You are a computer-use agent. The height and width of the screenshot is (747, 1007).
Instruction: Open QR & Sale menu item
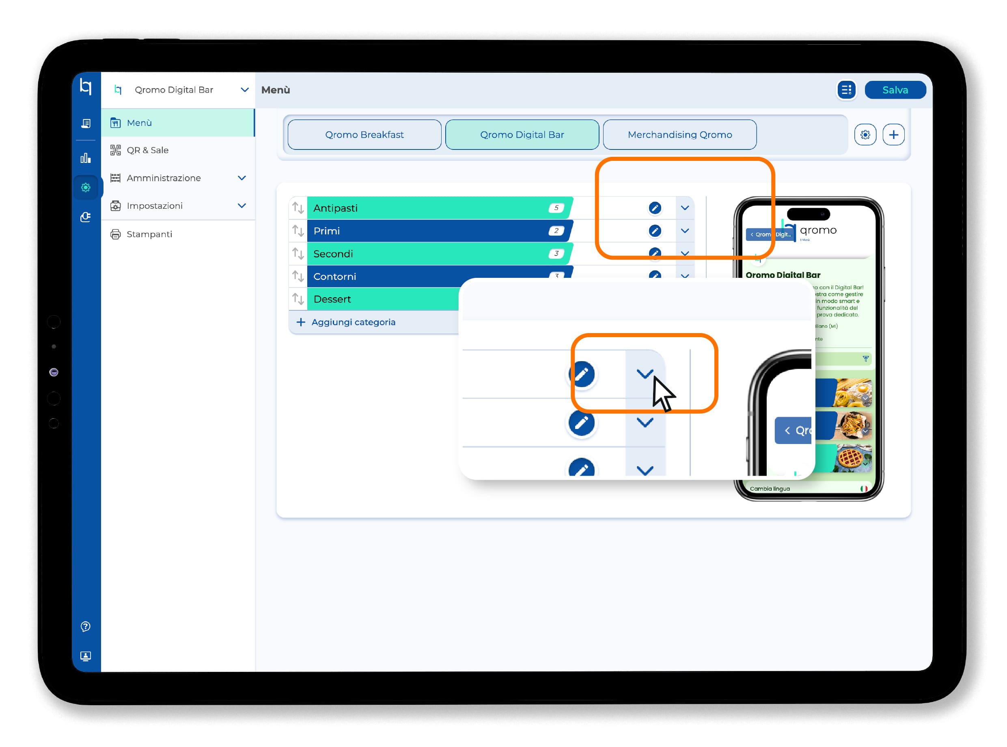[148, 150]
